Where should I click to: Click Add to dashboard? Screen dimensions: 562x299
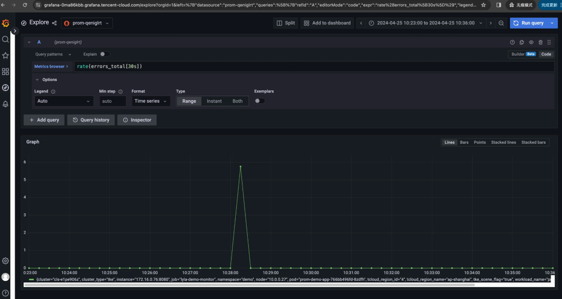pyautogui.click(x=327, y=23)
